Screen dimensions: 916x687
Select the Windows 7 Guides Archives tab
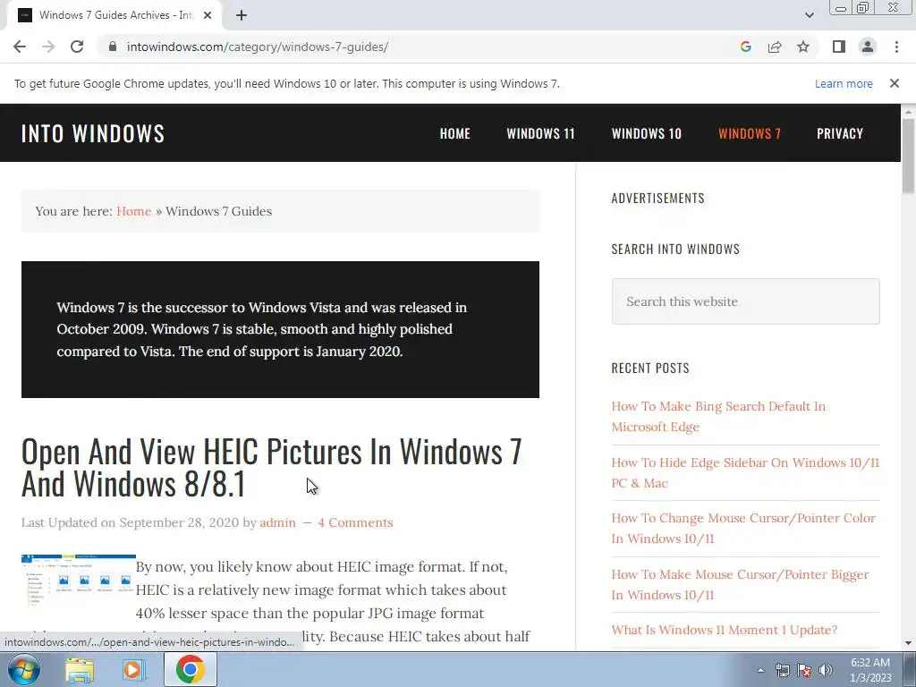point(114,15)
